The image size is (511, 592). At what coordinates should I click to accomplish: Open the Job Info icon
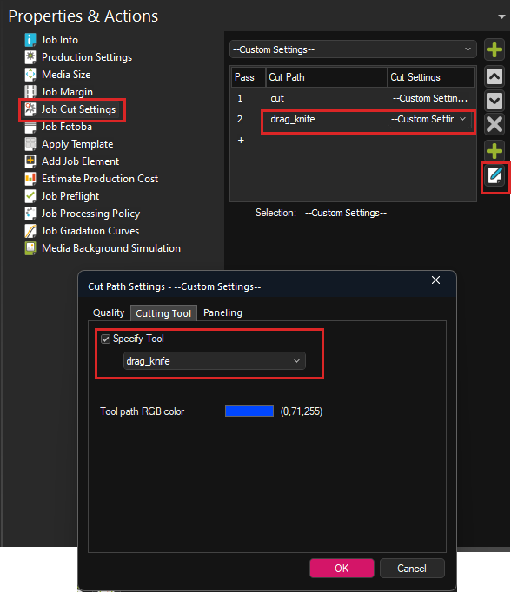tap(30, 40)
